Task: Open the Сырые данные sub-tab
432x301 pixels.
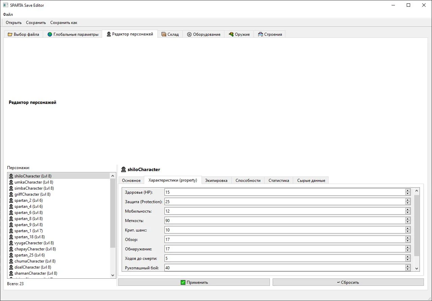Action: pyautogui.click(x=311, y=180)
